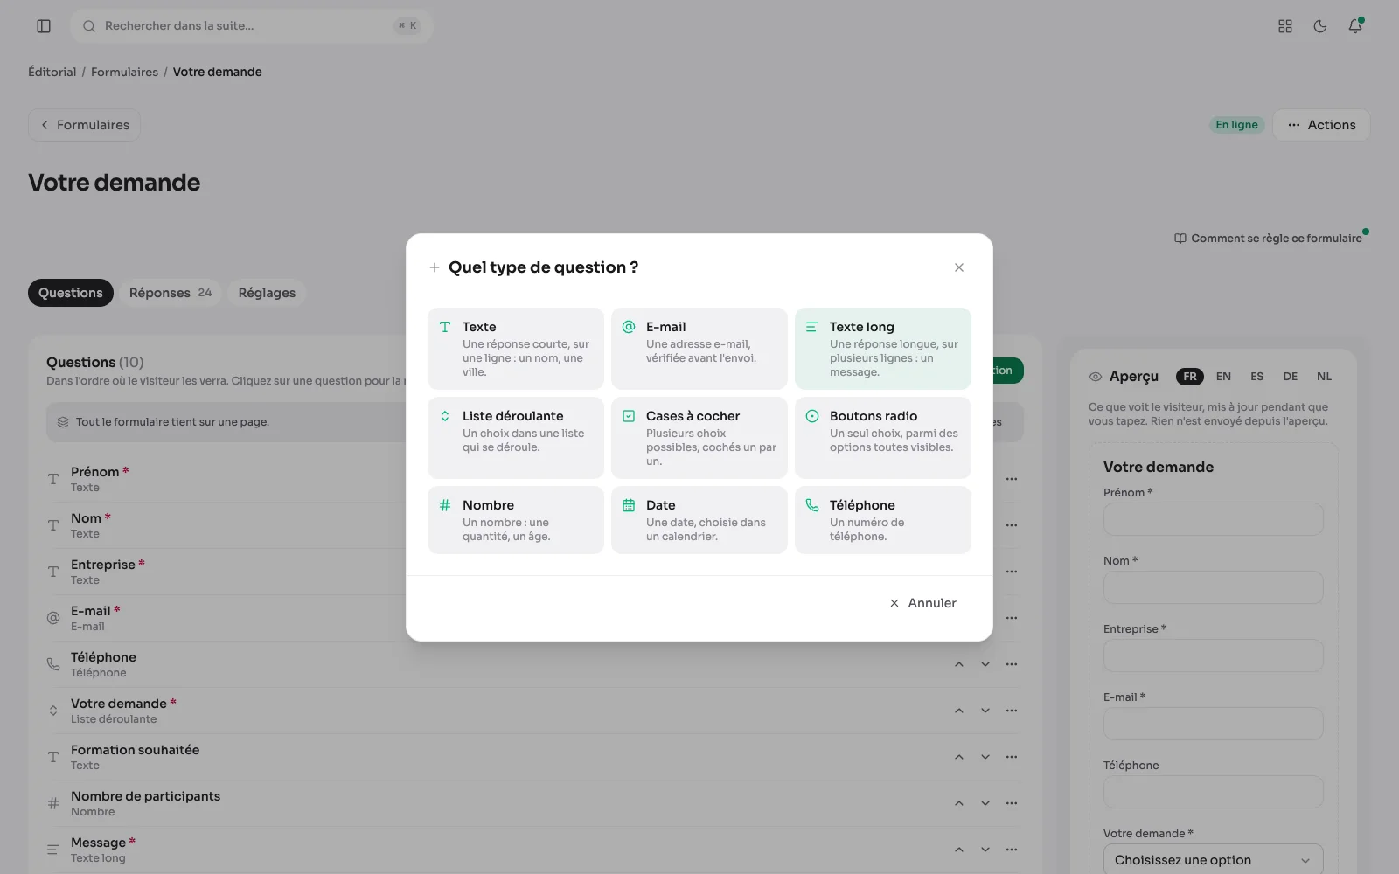Click the Prénom preview input field
Image resolution: width=1399 pixels, height=874 pixels.
pos(1213,519)
